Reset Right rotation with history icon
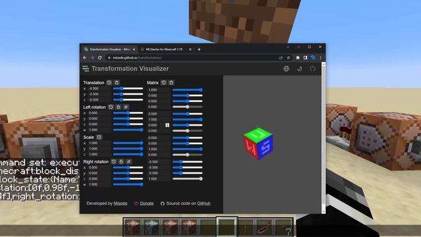 click(114, 161)
